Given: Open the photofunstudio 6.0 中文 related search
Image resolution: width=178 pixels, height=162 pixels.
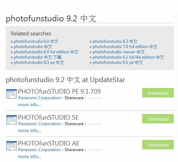Looking at the screenshot, I should pos(36,41).
